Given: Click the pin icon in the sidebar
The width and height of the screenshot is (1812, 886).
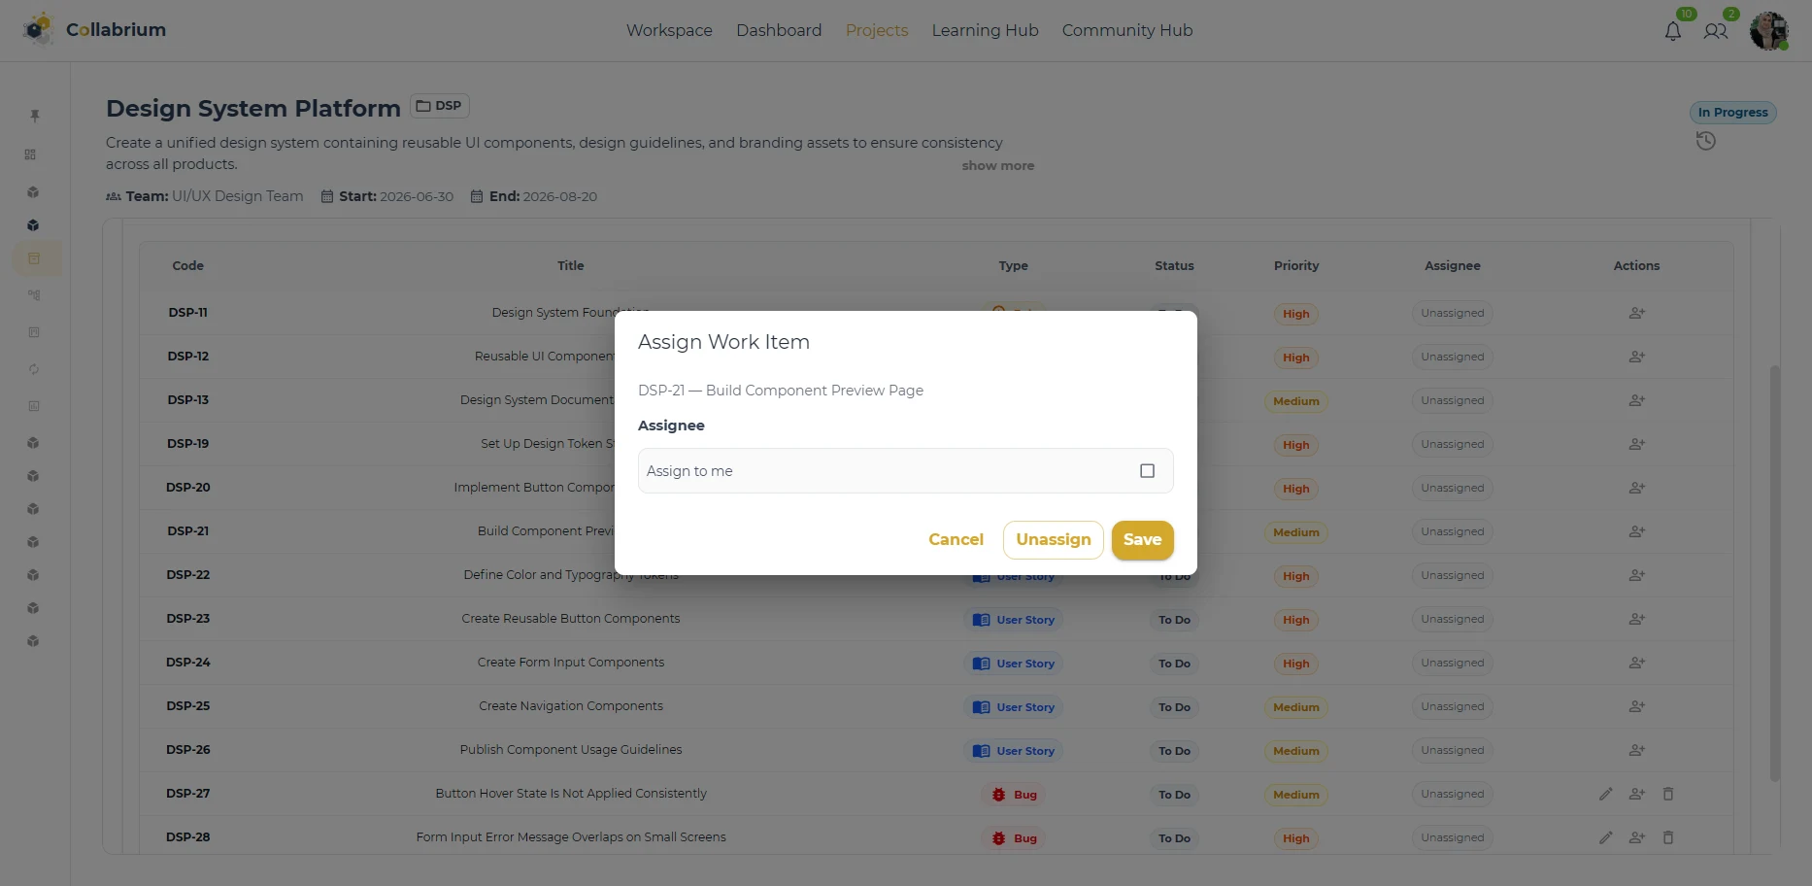Looking at the screenshot, I should click(34, 116).
